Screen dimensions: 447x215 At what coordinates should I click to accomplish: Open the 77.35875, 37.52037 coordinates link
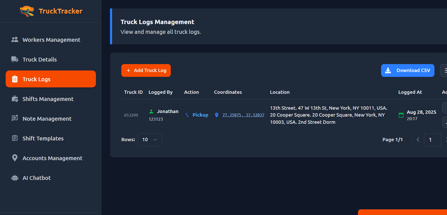click(x=243, y=115)
